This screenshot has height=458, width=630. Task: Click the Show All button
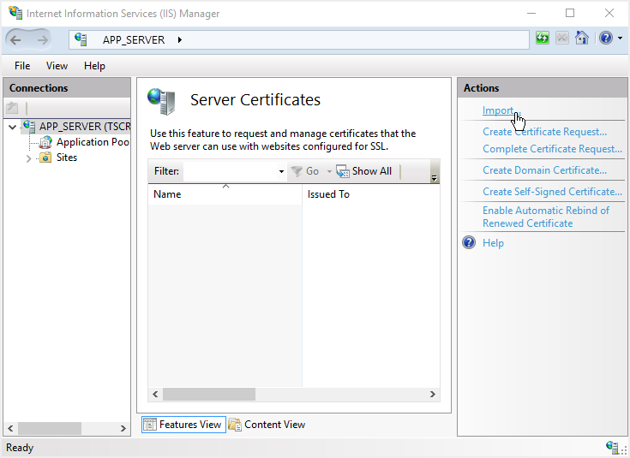(x=363, y=171)
